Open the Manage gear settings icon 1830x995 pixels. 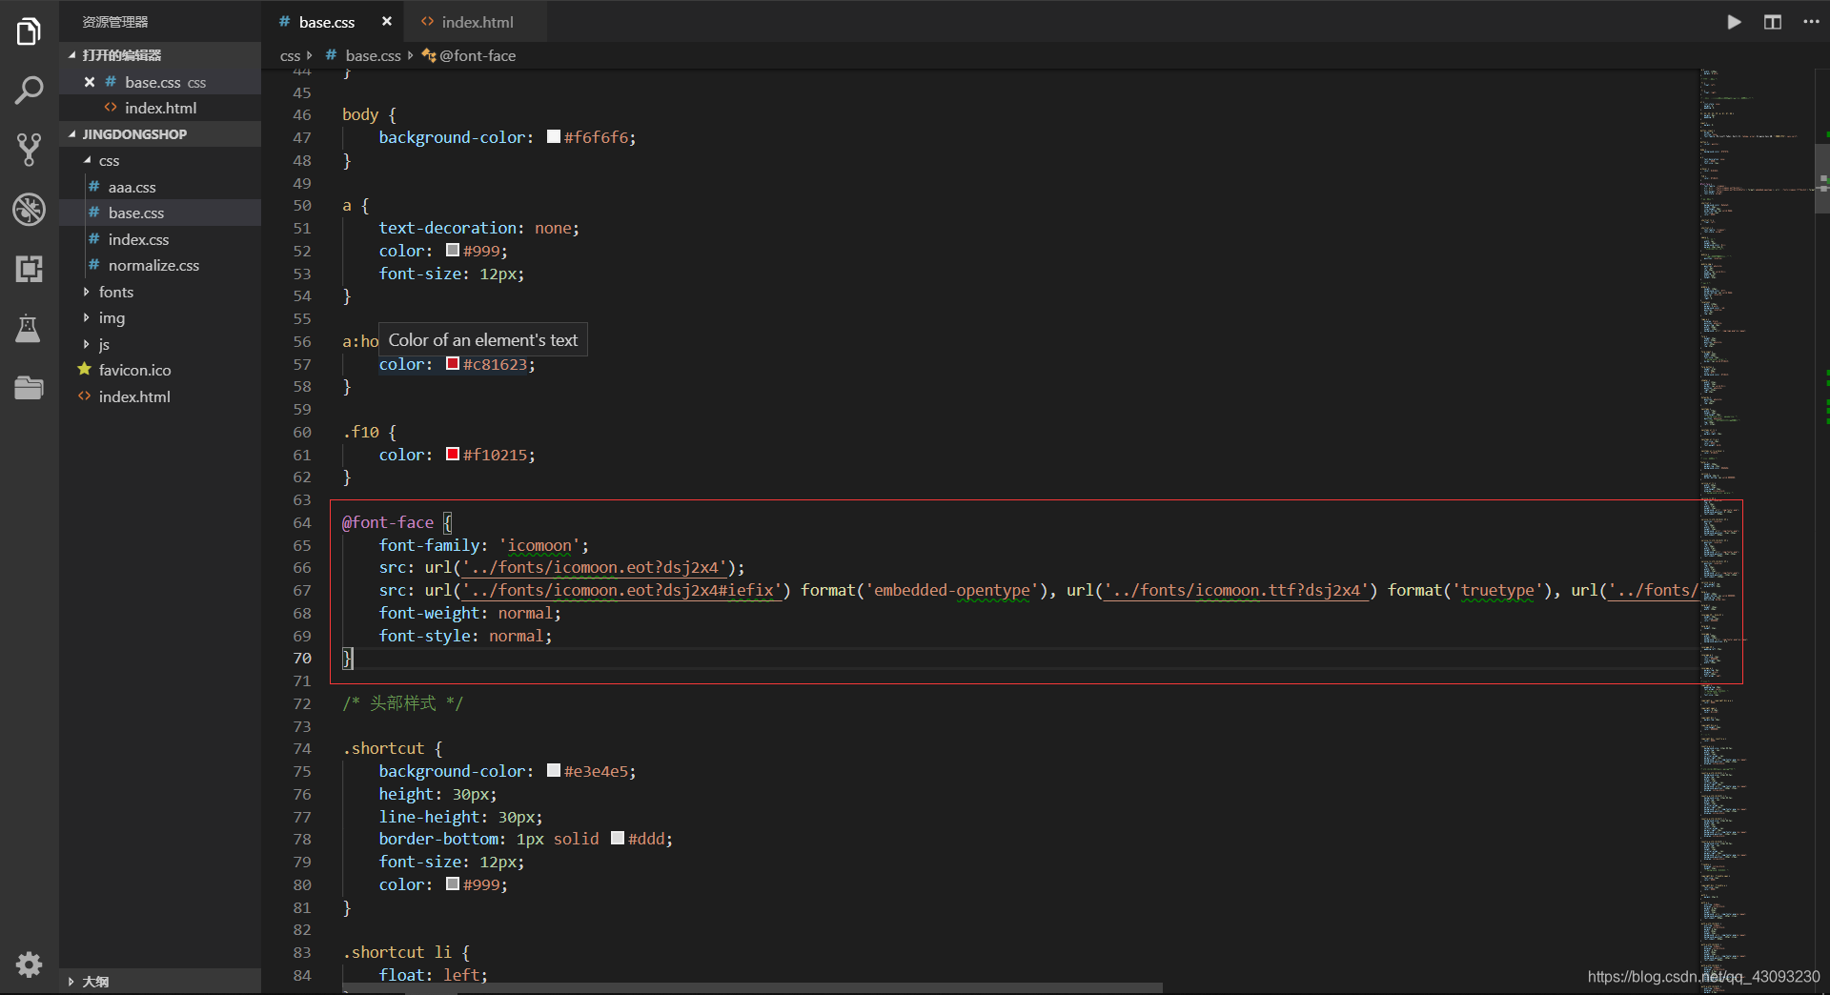tap(29, 965)
